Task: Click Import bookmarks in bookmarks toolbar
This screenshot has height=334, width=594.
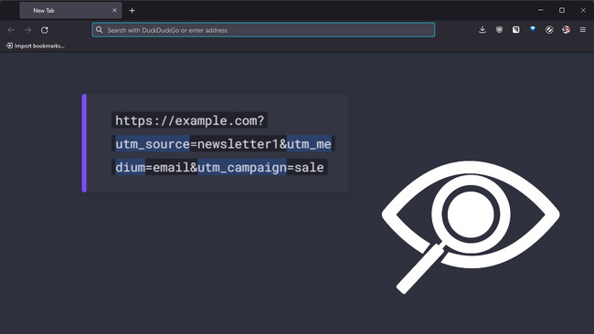Action: coord(36,46)
